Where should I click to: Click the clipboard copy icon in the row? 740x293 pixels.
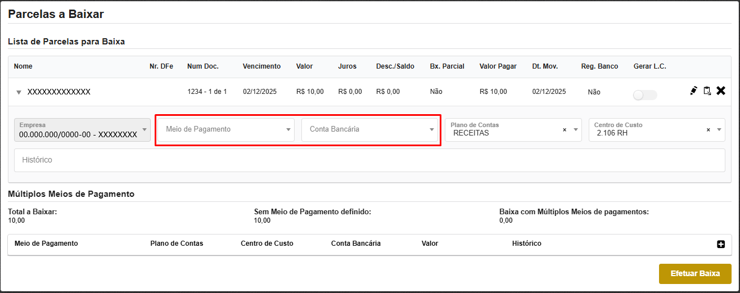click(707, 91)
